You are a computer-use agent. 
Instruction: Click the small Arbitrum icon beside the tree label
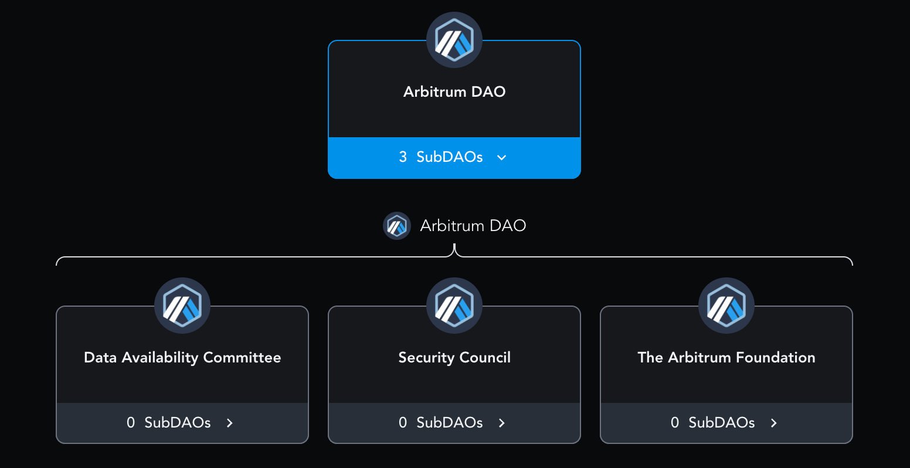point(397,226)
